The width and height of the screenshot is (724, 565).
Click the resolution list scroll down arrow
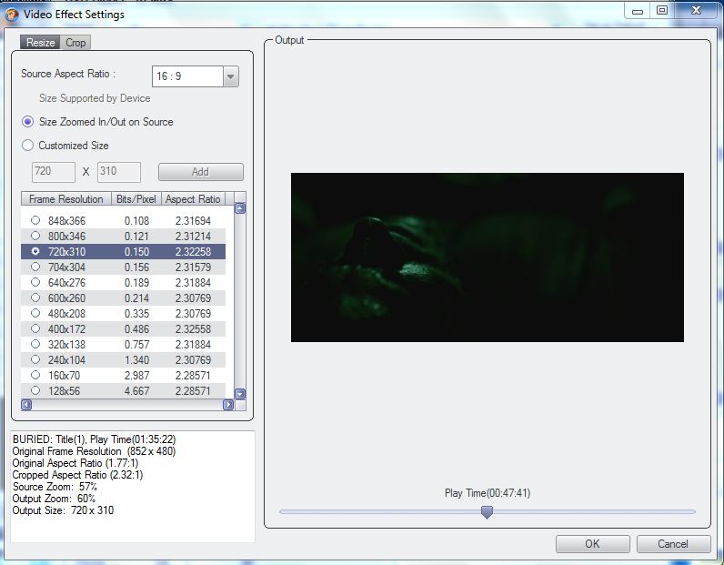[x=240, y=394]
